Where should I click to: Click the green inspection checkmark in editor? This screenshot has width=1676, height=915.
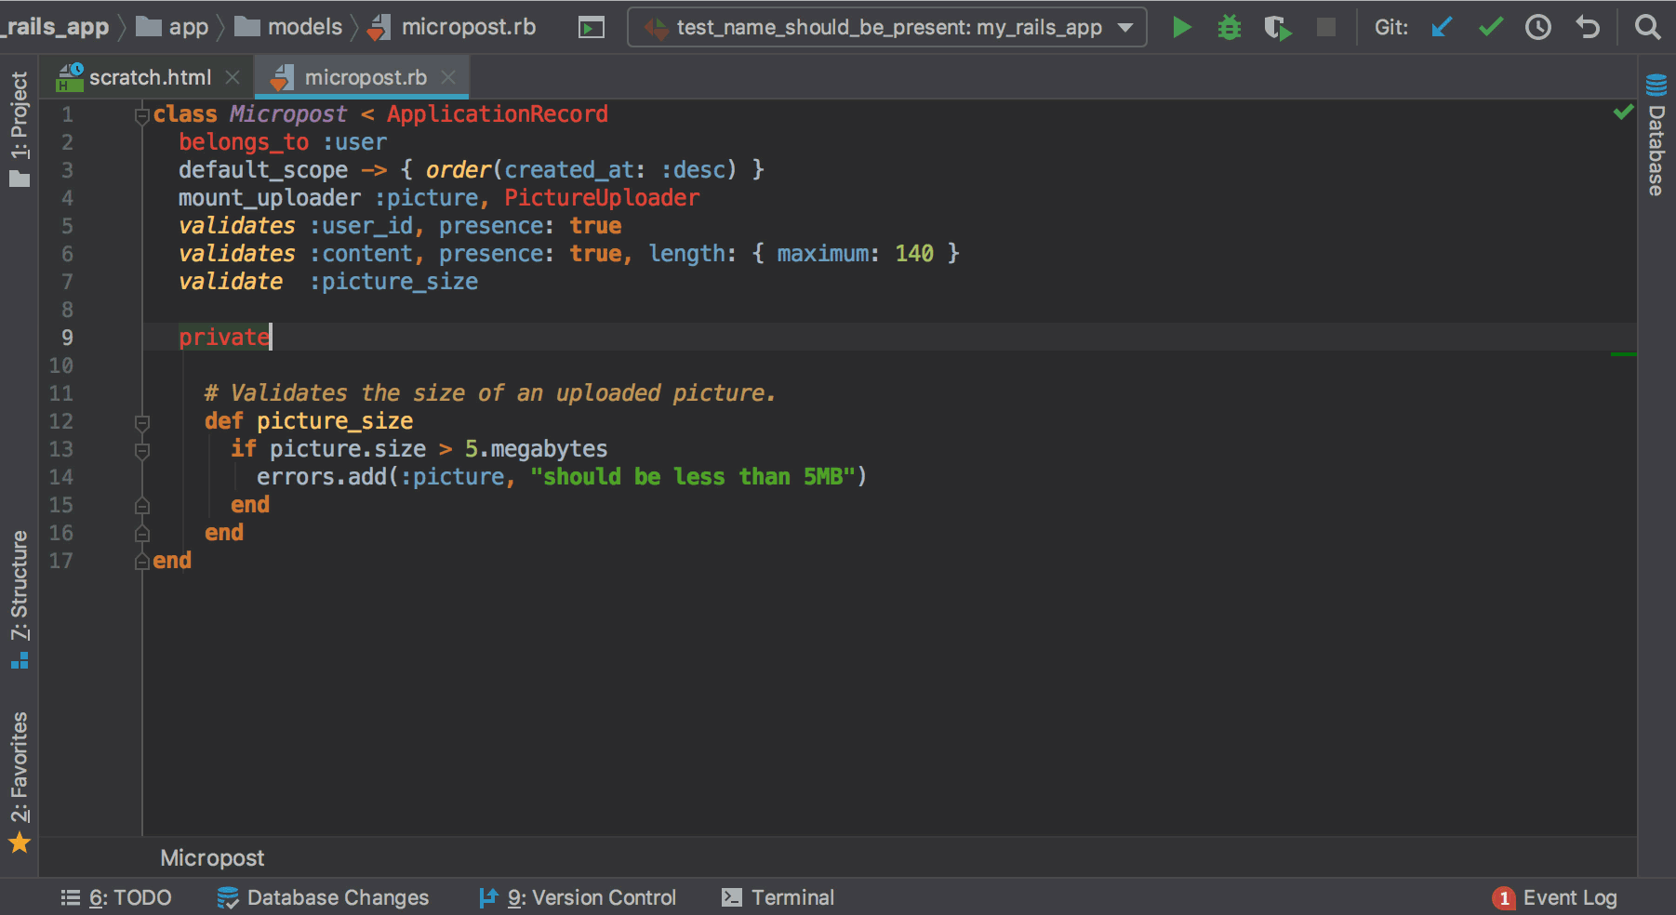(1623, 112)
